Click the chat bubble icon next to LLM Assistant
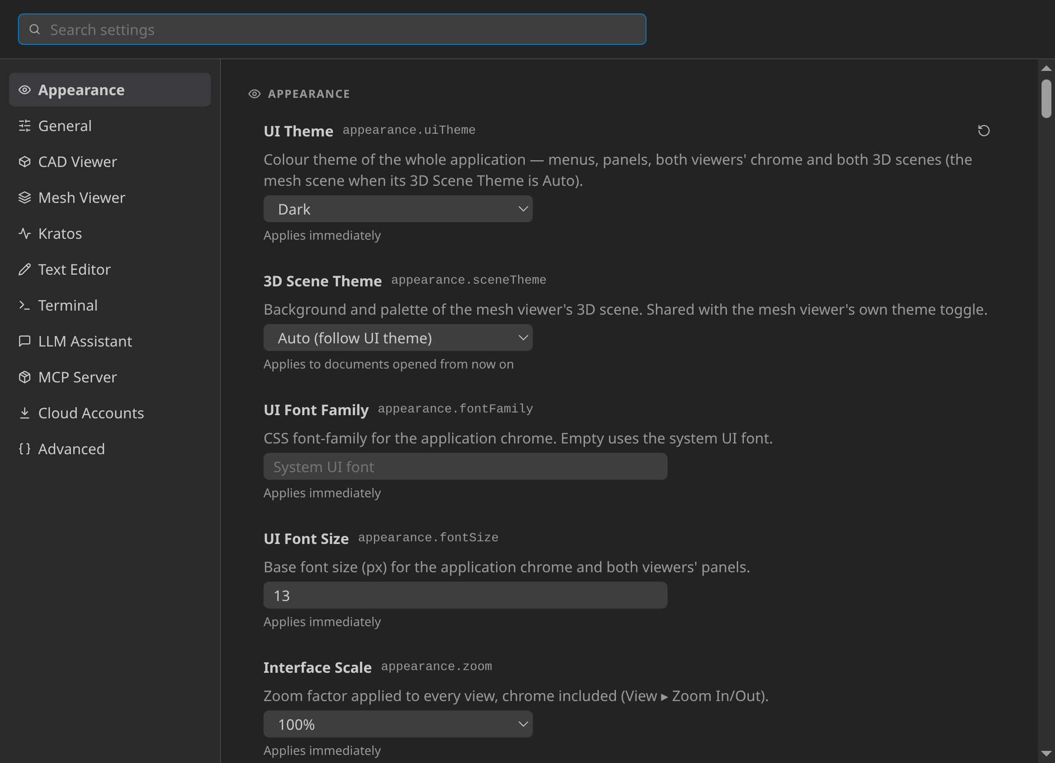This screenshot has width=1055, height=763. click(x=25, y=341)
